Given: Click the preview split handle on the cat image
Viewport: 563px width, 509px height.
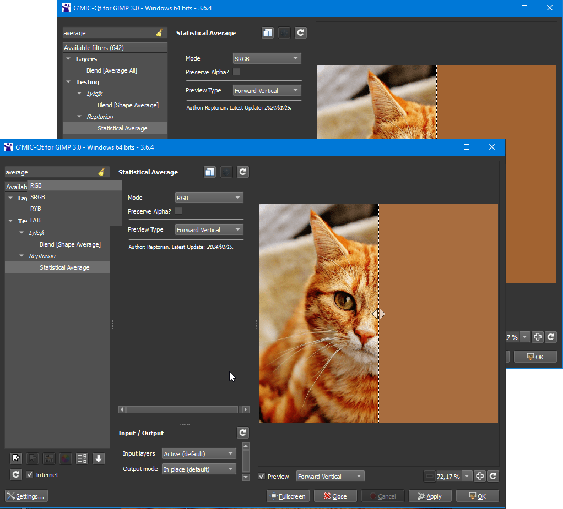Looking at the screenshot, I should pos(378,314).
